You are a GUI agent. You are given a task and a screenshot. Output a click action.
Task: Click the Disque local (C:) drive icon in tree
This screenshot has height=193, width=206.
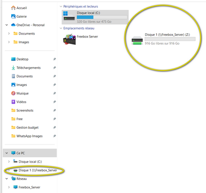coord(15,161)
